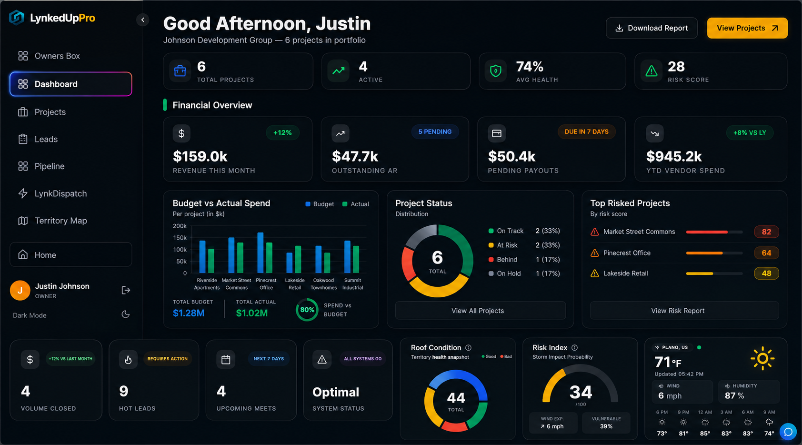Viewport: 802px width, 445px height.
Task: Toggle the Actual legend in the chart
Action: 356,204
